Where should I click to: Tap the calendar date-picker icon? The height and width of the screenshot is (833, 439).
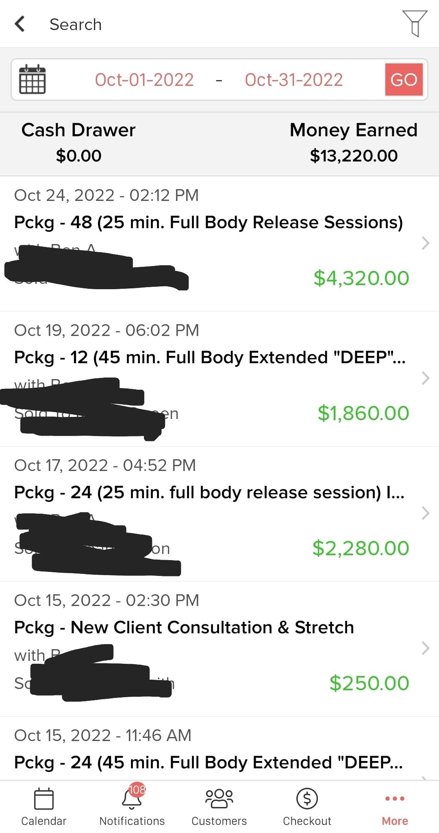coord(33,80)
